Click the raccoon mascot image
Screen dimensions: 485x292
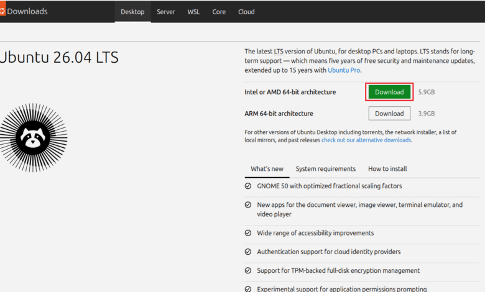pyautogui.click(x=33, y=137)
